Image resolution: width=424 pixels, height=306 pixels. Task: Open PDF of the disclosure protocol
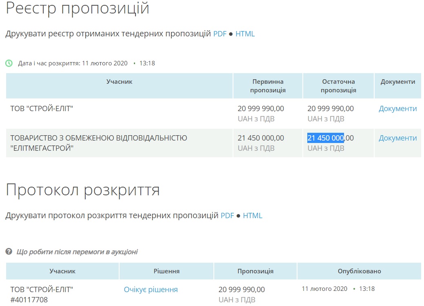(227, 216)
